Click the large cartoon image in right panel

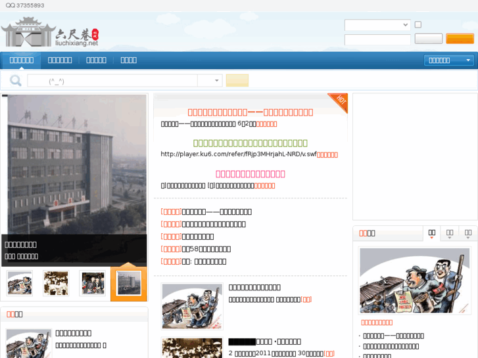415,281
